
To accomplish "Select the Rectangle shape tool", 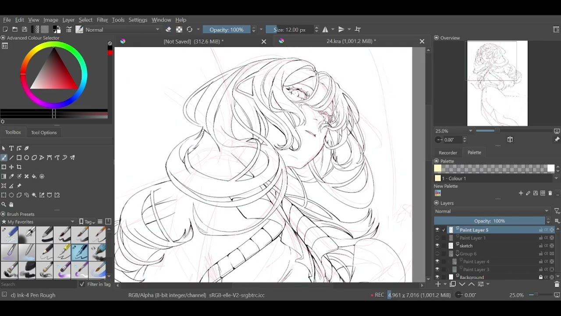I will point(19,158).
